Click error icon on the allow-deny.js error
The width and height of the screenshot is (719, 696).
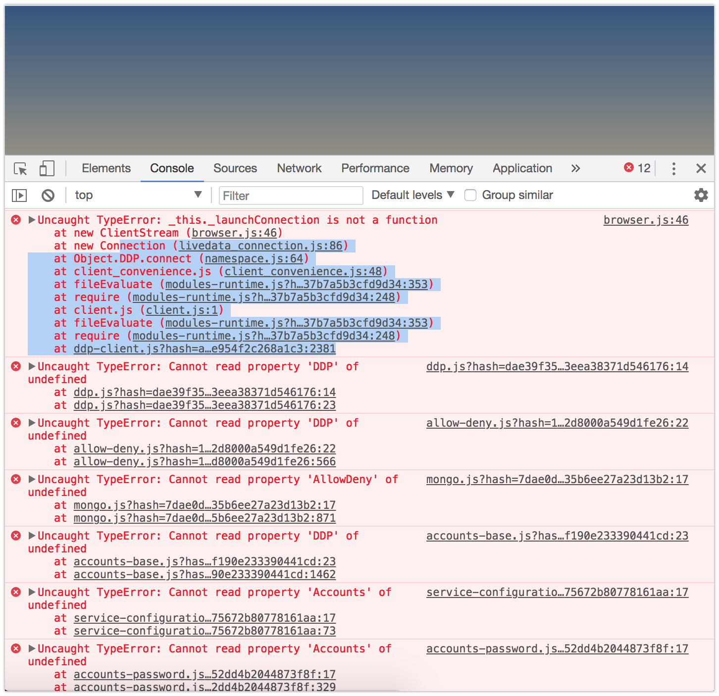tap(16, 423)
